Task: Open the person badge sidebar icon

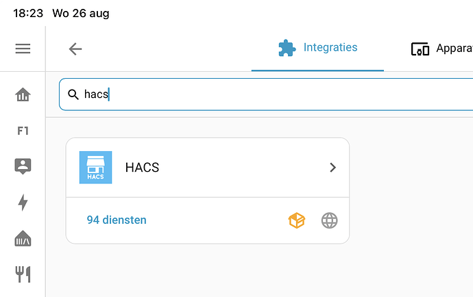Action: point(23,166)
